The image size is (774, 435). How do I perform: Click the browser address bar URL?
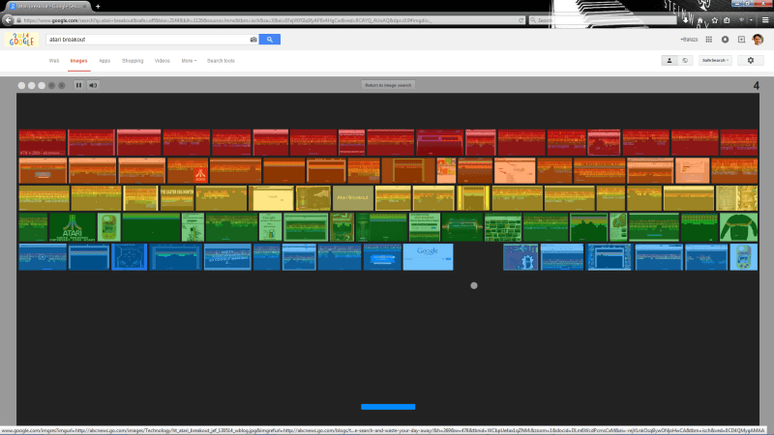(267, 20)
